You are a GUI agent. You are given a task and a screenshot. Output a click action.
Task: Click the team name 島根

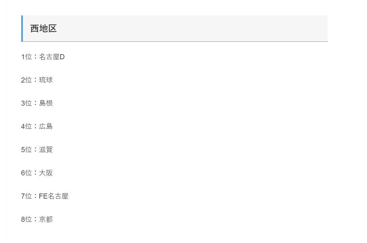(46, 103)
